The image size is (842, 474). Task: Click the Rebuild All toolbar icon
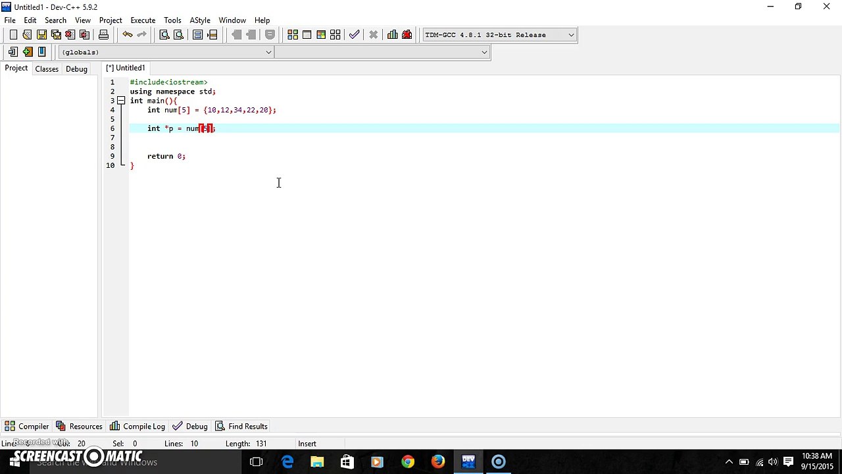pyautogui.click(x=335, y=35)
